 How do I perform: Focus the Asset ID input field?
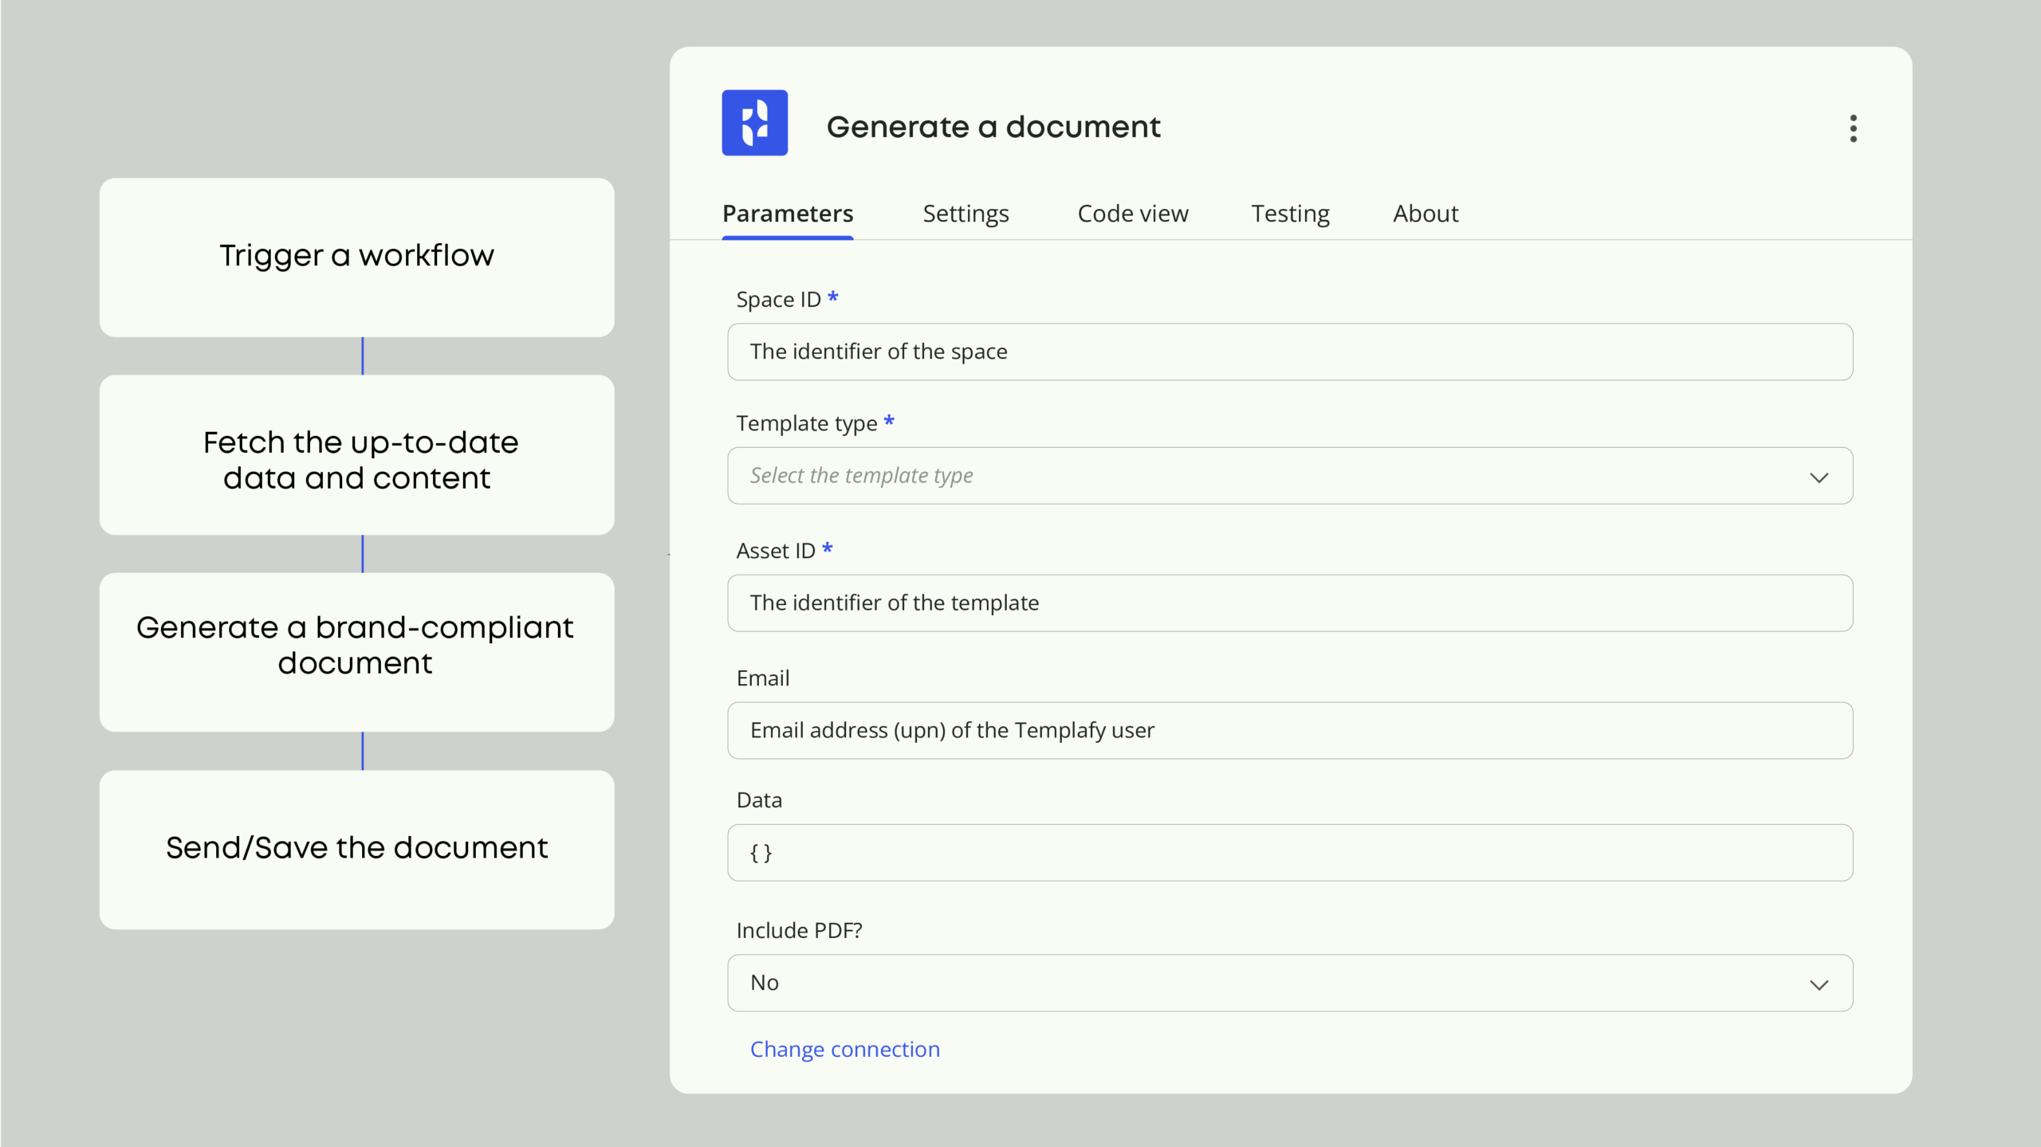tap(1289, 603)
